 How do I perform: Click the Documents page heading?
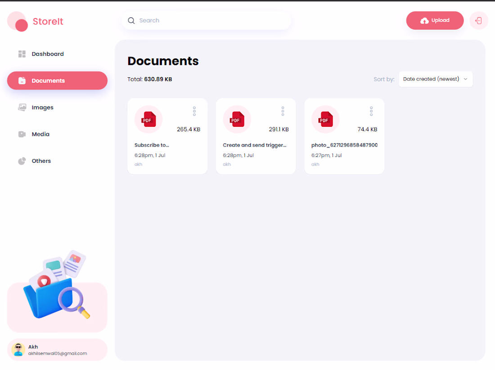(163, 61)
